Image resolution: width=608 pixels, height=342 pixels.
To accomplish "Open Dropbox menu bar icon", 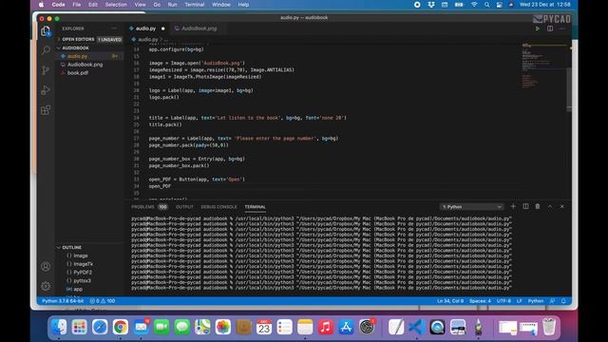I will (x=431, y=5).
